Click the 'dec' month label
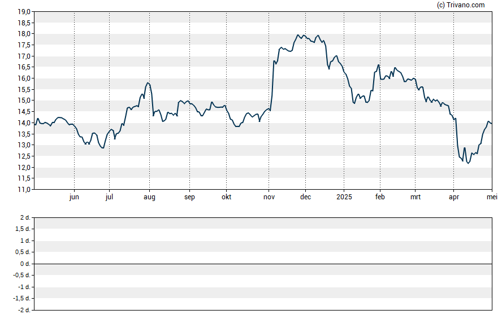The image size is (502, 319). tap(305, 197)
